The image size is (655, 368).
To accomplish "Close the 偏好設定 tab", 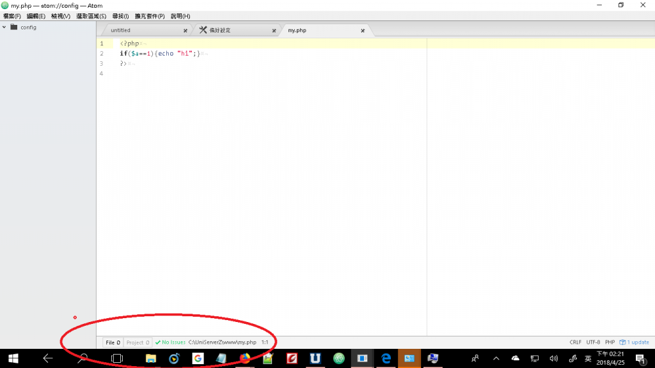I will pos(274,31).
